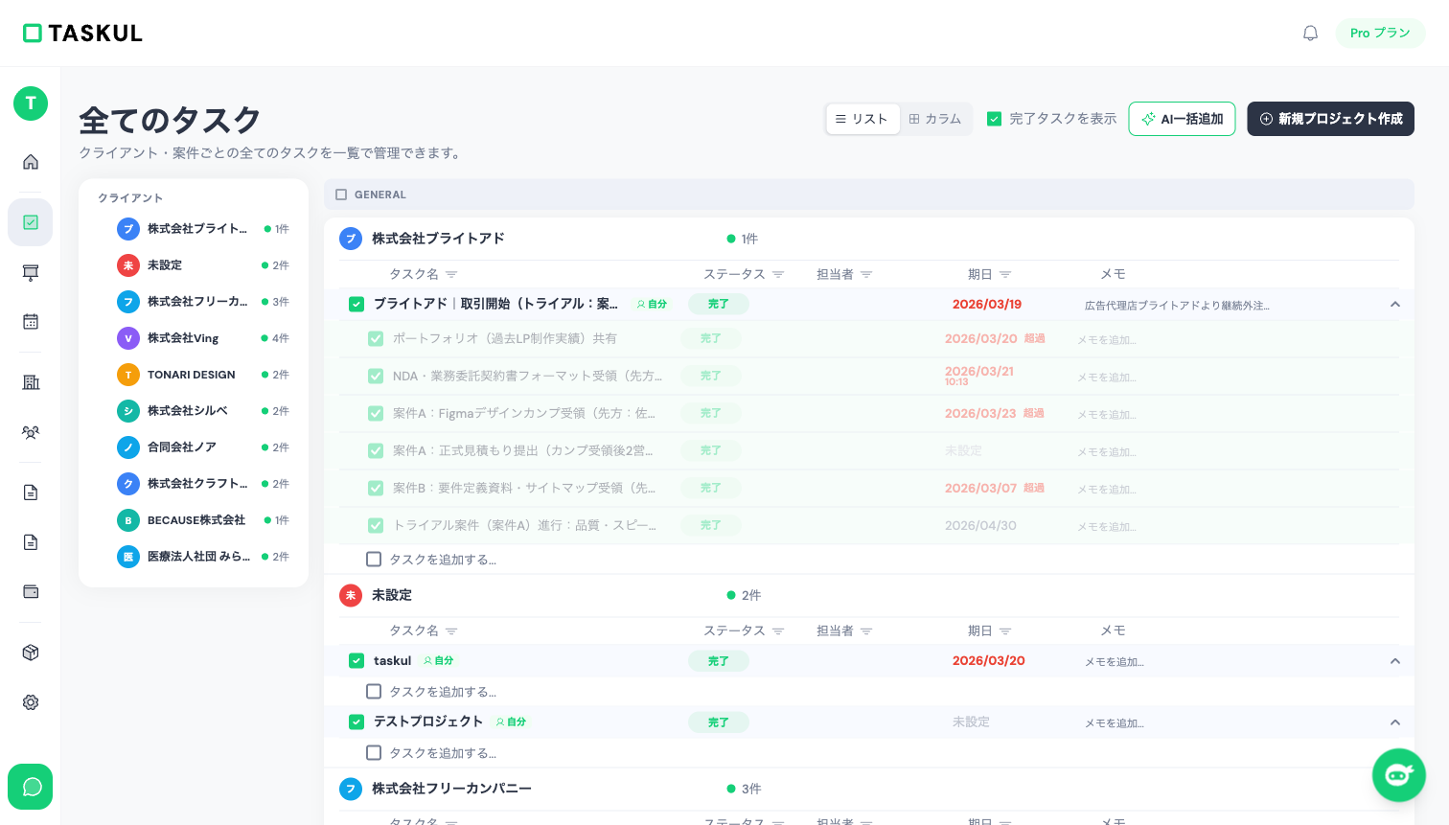This screenshot has width=1449, height=825.
Task: Open the calendar icon in the sidebar
Action: click(x=30, y=321)
